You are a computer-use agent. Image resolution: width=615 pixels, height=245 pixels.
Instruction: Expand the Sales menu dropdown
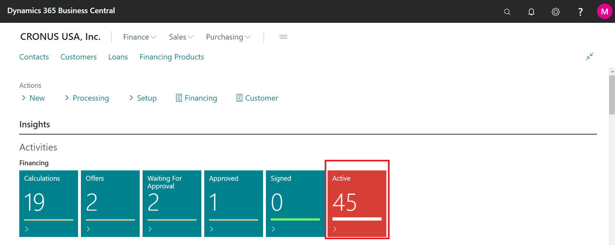[181, 37]
